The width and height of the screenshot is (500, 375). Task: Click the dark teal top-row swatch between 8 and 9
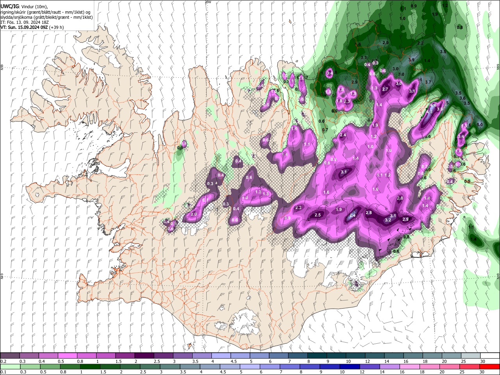tap(317, 356)
